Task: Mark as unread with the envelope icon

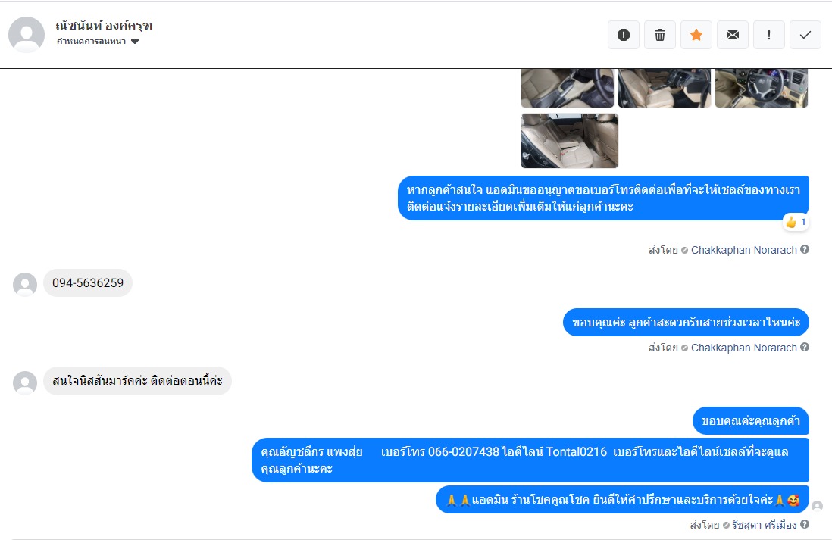Action: (x=732, y=35)
